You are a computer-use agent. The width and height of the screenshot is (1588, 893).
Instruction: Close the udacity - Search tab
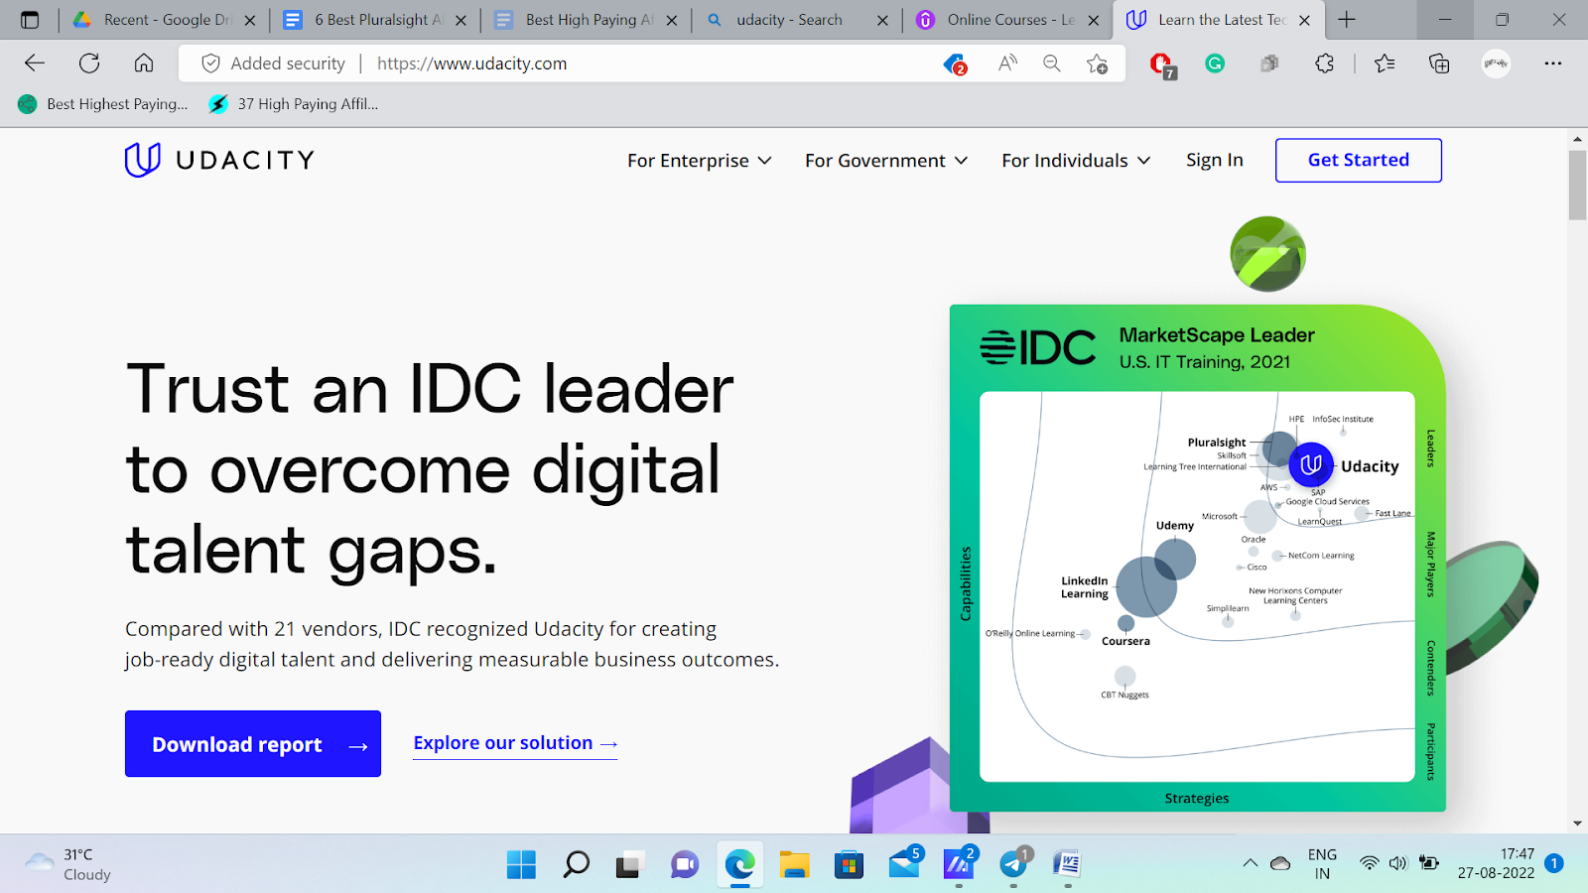click(x=882, y=20)
